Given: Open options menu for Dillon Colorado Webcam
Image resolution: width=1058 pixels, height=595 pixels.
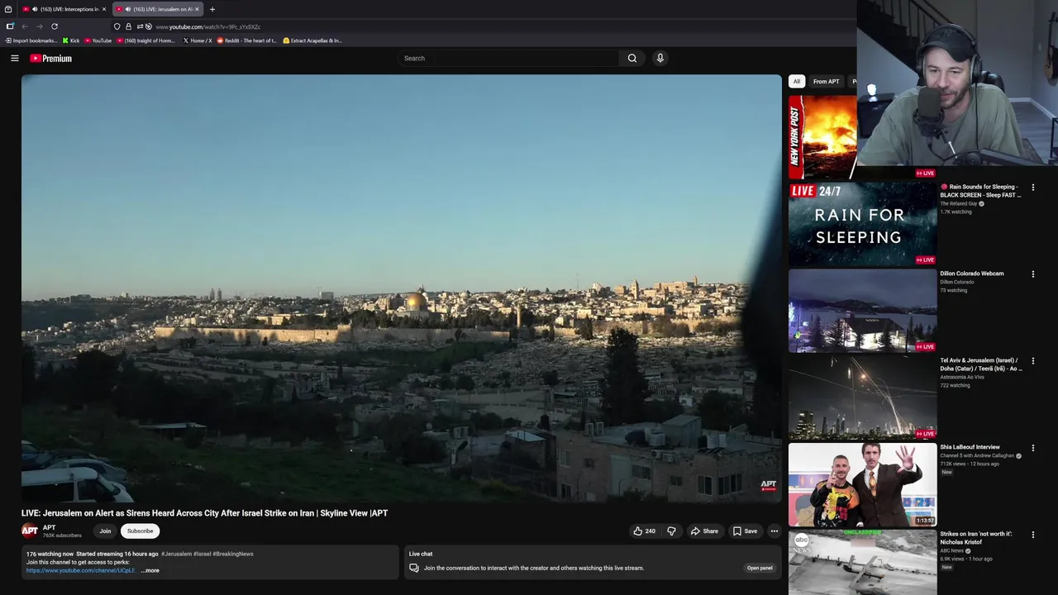Looking at the screenshot, I should pyautogui.click(x=1032, y=274).
